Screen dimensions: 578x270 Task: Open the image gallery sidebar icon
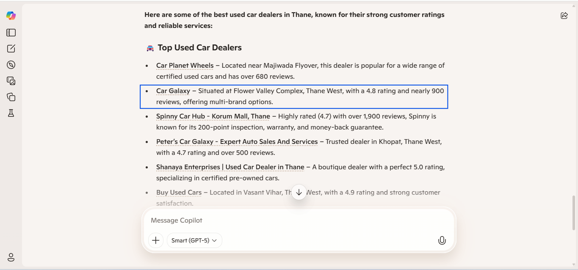(11, 81)
